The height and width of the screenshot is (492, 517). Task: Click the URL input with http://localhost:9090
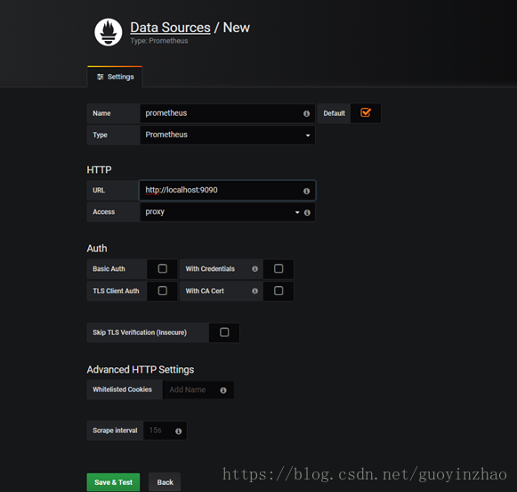(227, 190)
